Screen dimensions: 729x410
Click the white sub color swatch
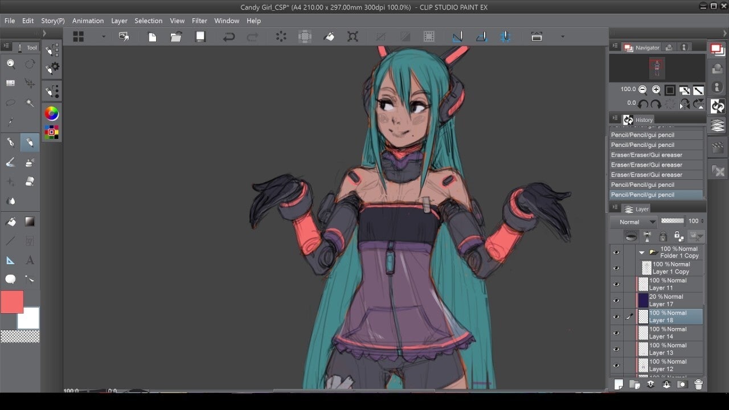click(x=30, y=319)
